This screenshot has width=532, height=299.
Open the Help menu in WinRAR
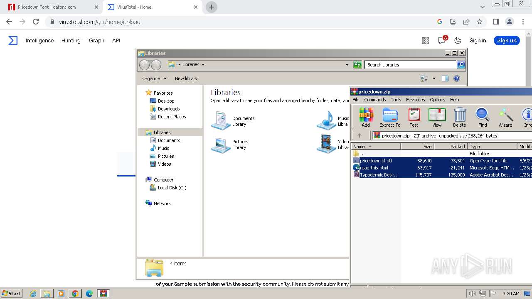coord(455,100)
